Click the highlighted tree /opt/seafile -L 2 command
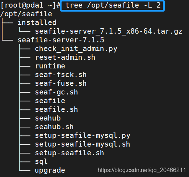189x177 pixels. coord(113,5)
